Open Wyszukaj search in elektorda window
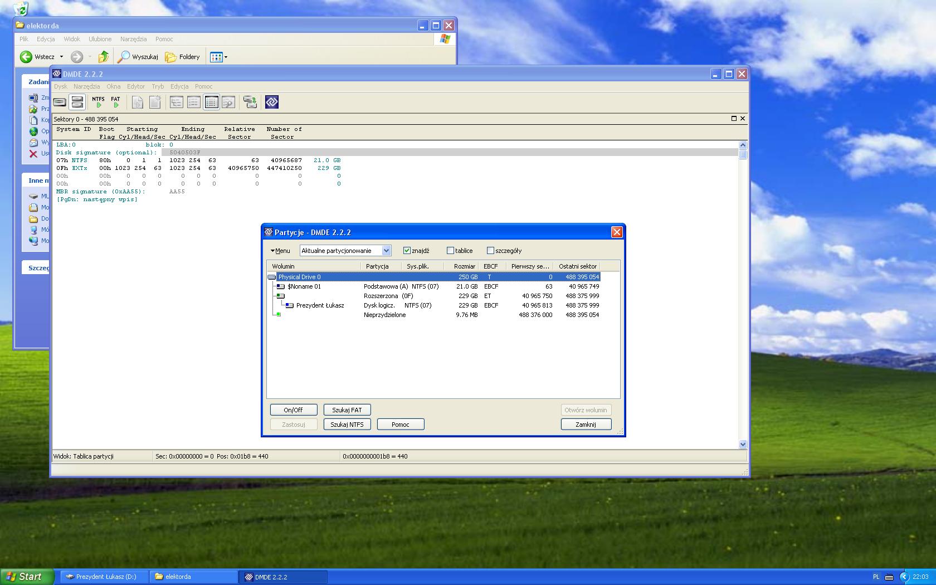The image size is (936, 585). point(138,57)
